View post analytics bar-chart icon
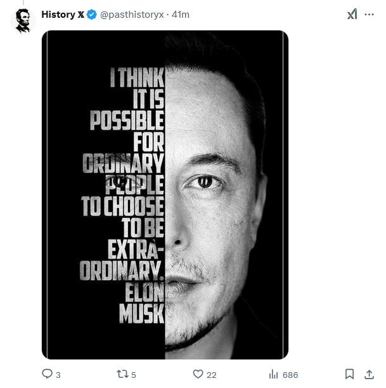Screen dimensions: 386x388 [274, 374]
